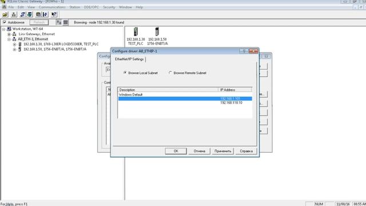Expand the Linx Gateways, Ethernet node

pyautogui.click(x=9, y=34)
